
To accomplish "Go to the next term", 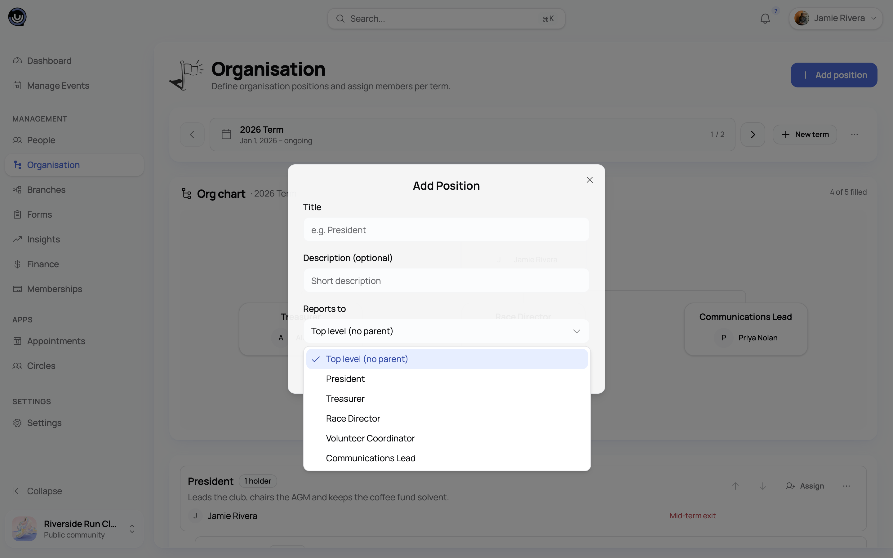I will (x=753, y=134).
